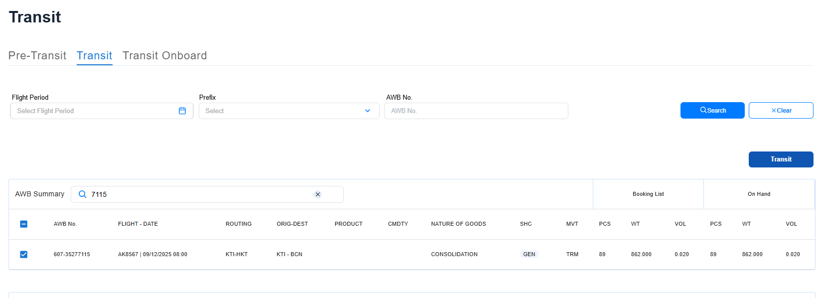Click the NATURE OF GOODS column header
Screen dimensions: 816x298
tap(458, 224)
